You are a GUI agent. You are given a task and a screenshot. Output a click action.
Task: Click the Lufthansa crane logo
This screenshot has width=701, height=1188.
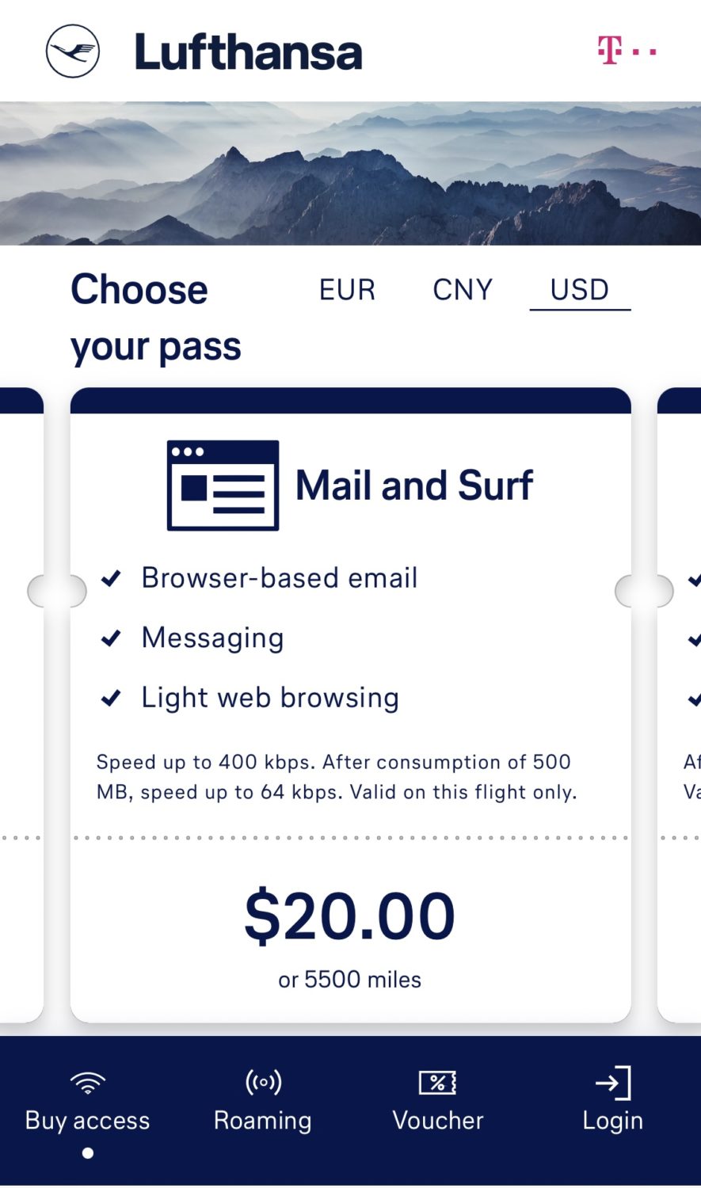coord(73,50)
